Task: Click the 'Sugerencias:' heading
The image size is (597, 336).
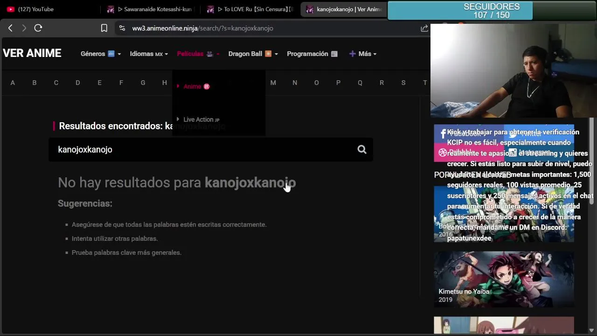Action: (x=85, y=203)
